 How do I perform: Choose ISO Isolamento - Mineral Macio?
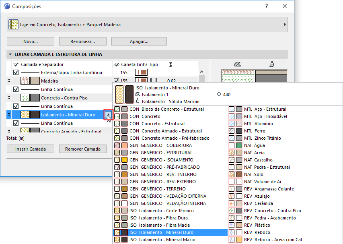[x=170, y=240]
